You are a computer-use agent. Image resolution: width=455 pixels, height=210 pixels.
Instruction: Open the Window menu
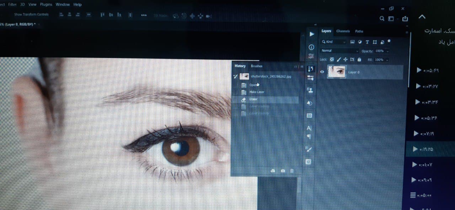coord(63,5)
